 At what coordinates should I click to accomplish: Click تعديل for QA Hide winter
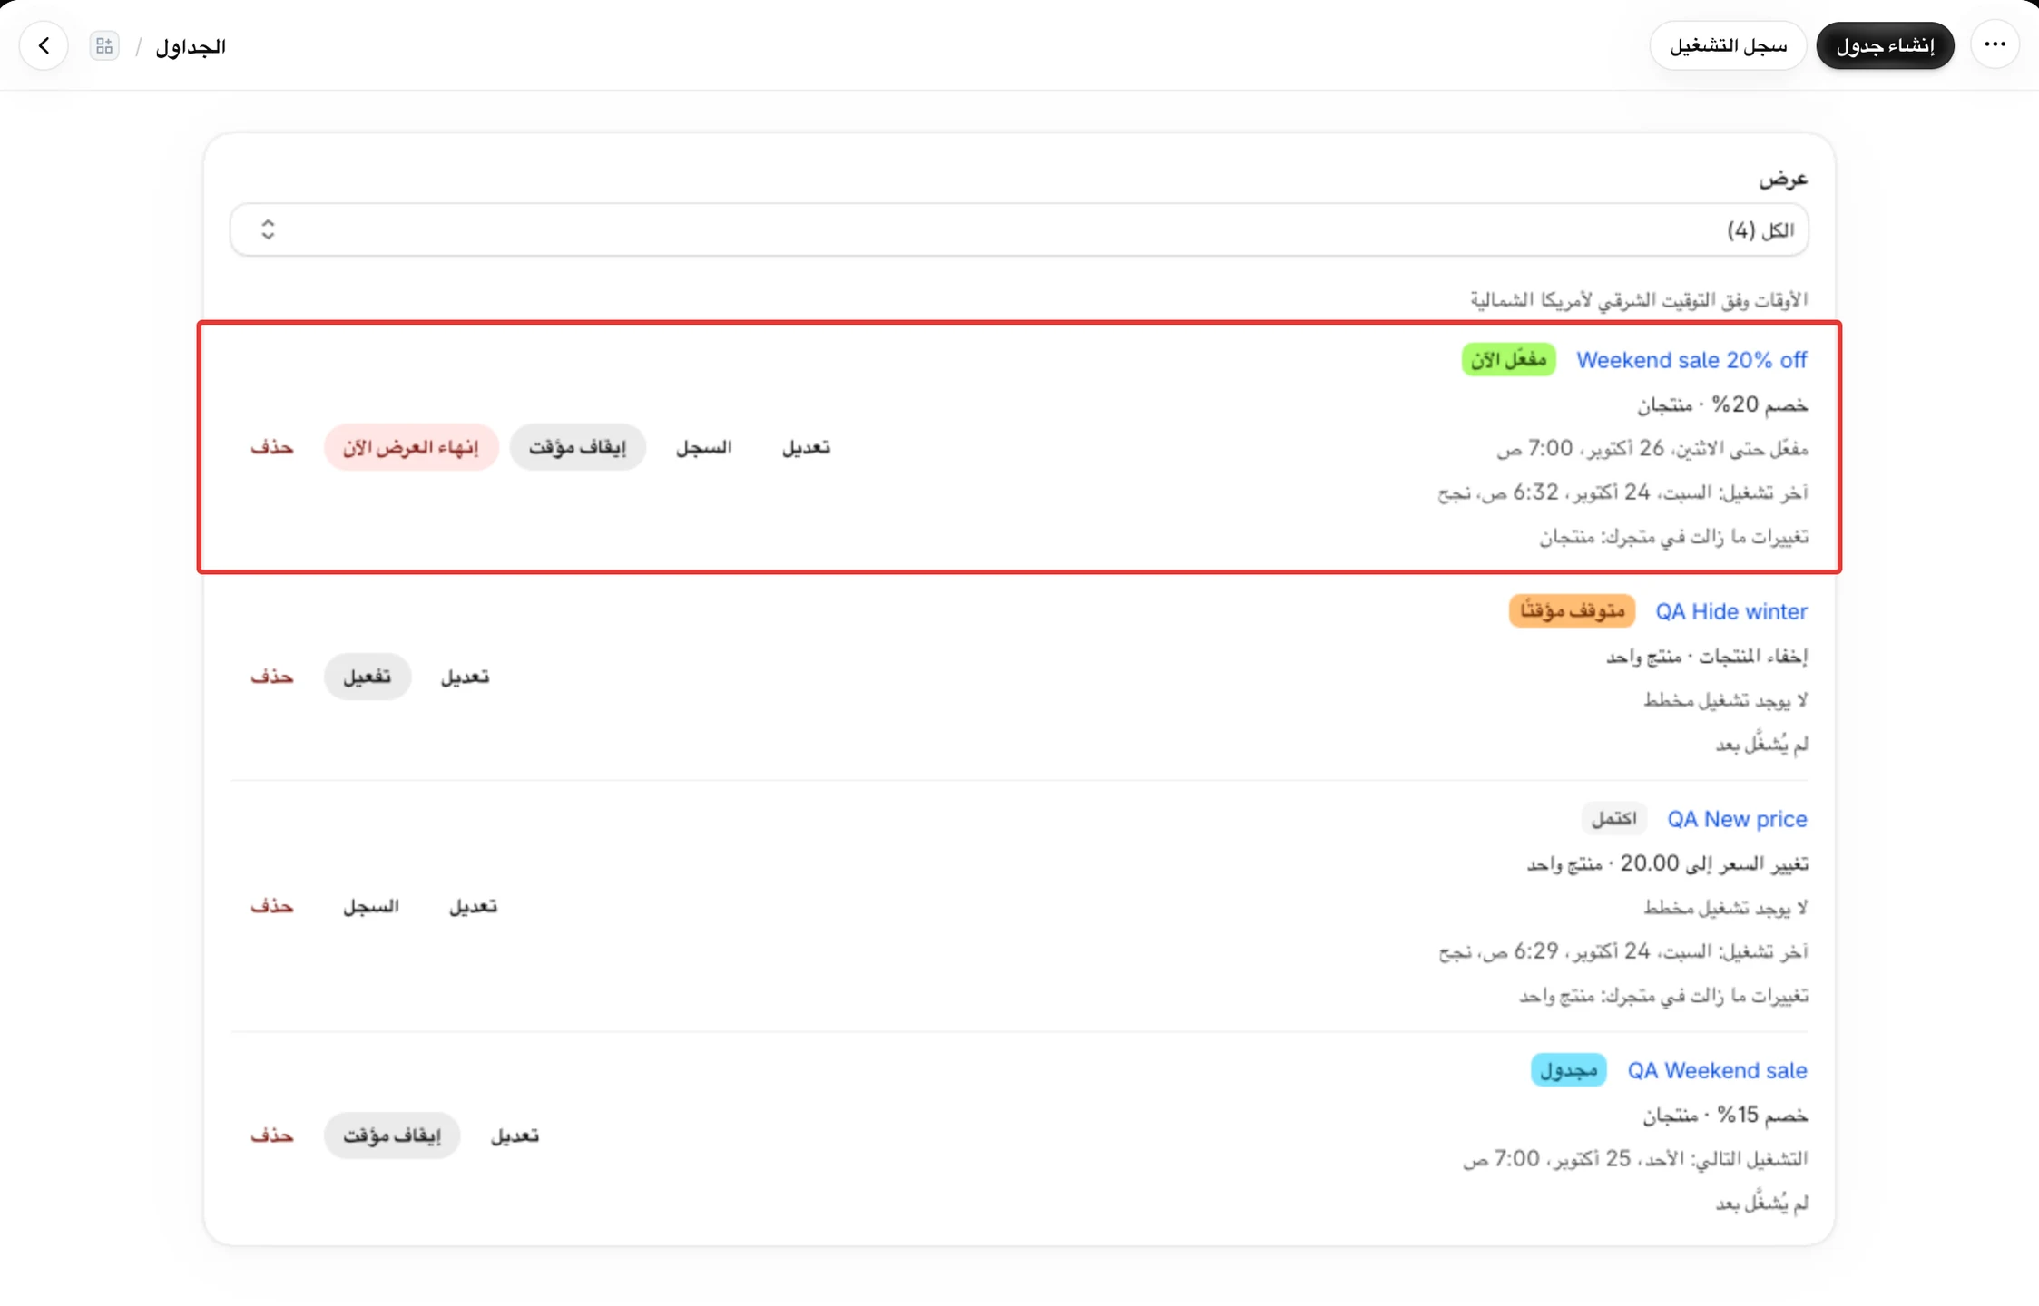(x=465, y=677)
